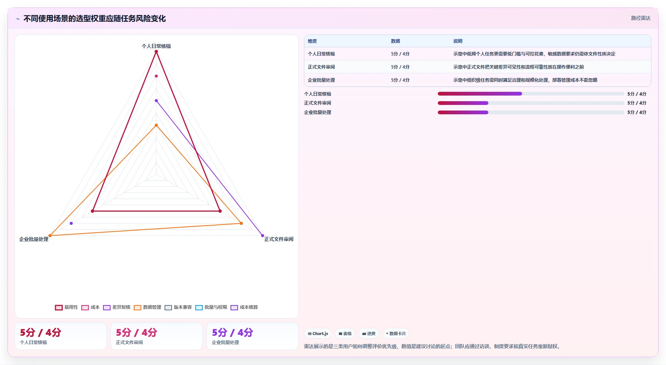Click the Chart.js tag chip
This screenshot has width=666, height=365.
(318, 334)
